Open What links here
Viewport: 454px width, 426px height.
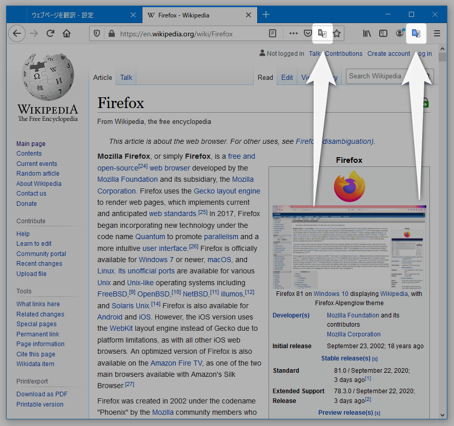click(x=38, y=304)
